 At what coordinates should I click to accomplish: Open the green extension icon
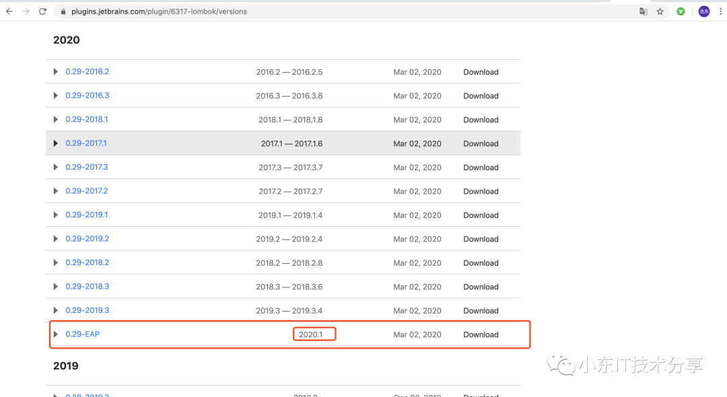(681, 11)
